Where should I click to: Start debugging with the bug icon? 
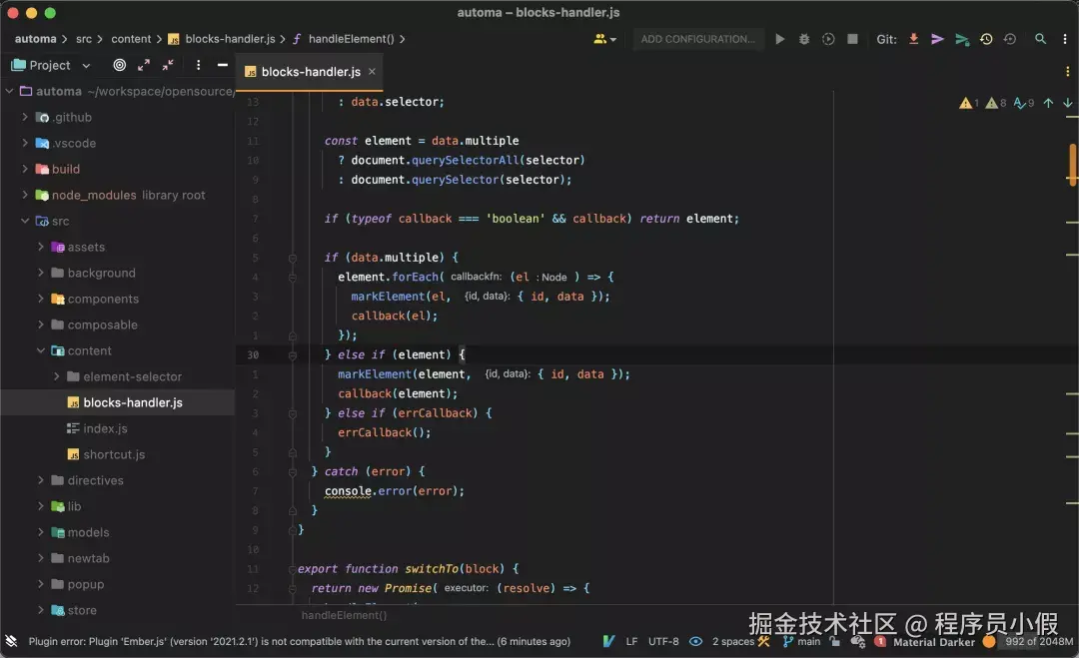(803, 39)
